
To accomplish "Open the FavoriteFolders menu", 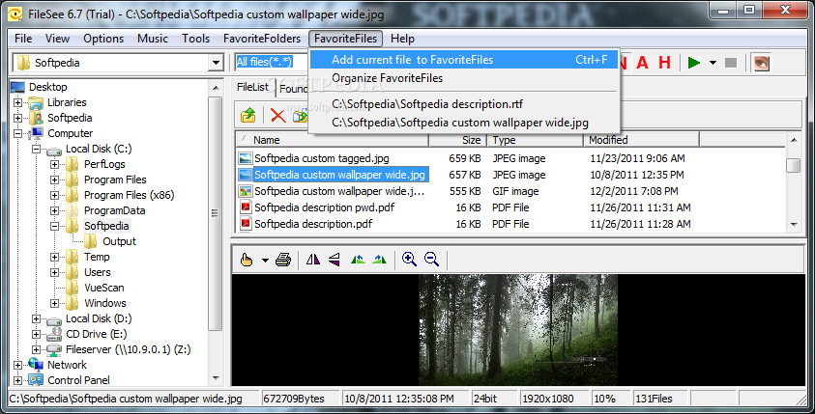I will point(262,39).
